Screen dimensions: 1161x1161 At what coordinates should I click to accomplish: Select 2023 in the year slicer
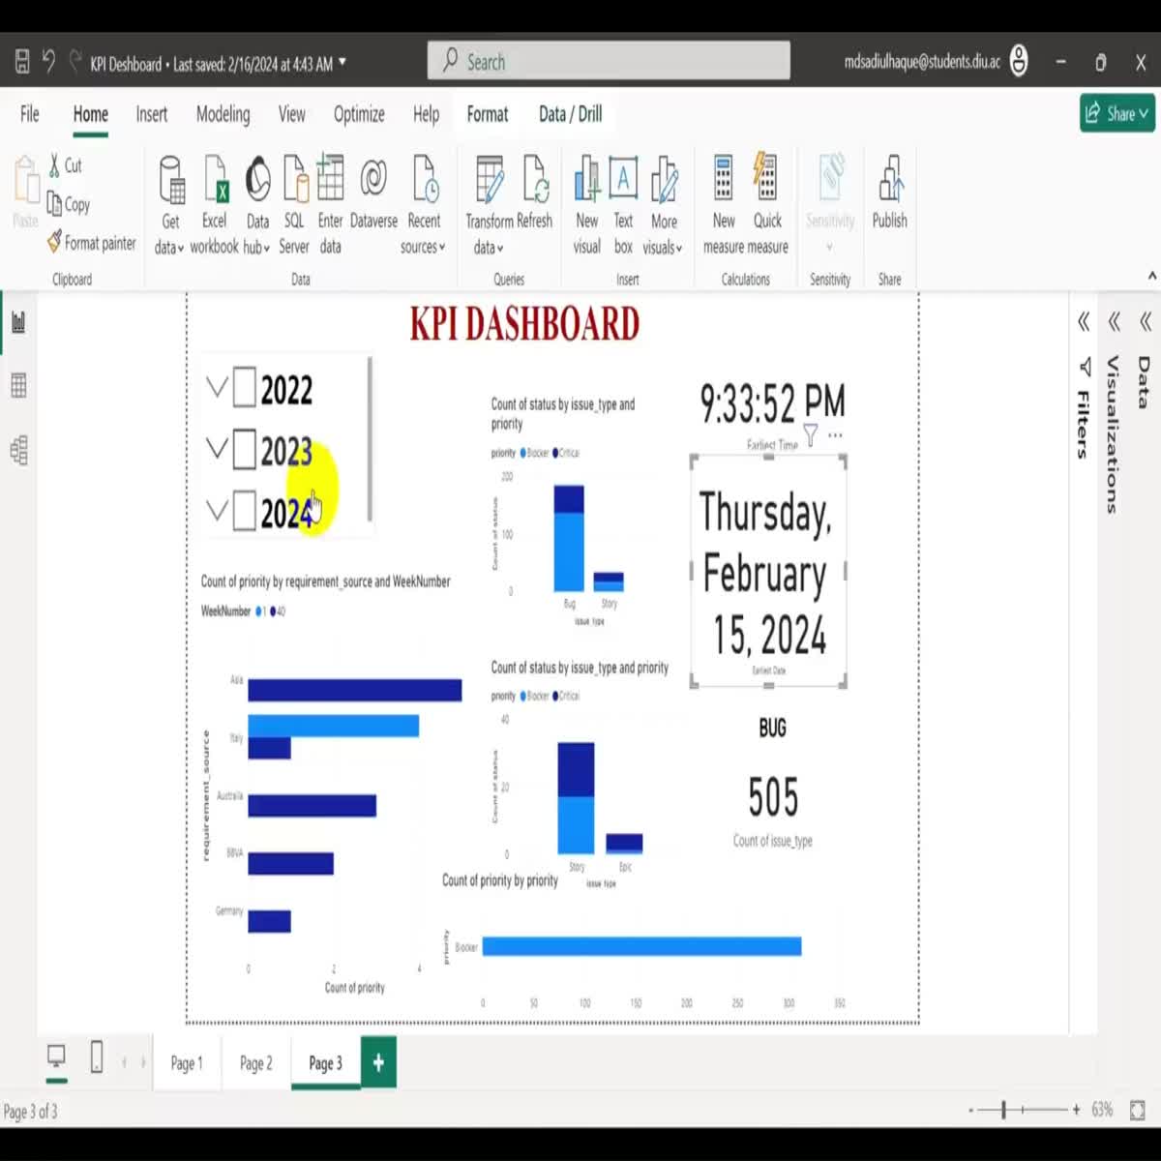pyautogui.click(x=245, y=451)
